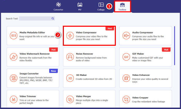Open the Video Enhancer icon

(x=126, y=78)
